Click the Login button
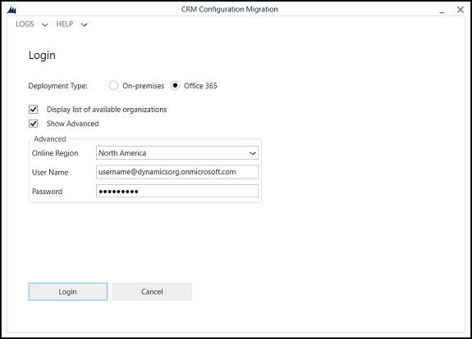Image resolution: width=472 pixels, height=339 pixels. point(68,292)
